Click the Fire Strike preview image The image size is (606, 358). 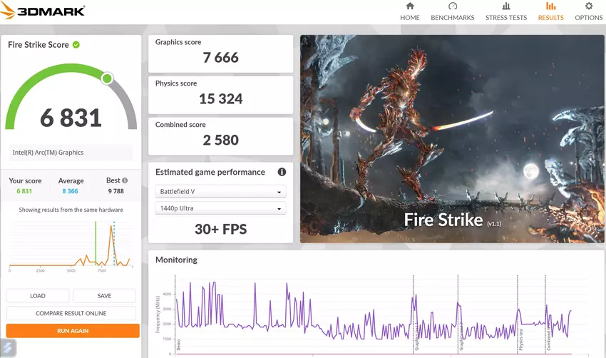pyautogui.click(x=451, y=139)
